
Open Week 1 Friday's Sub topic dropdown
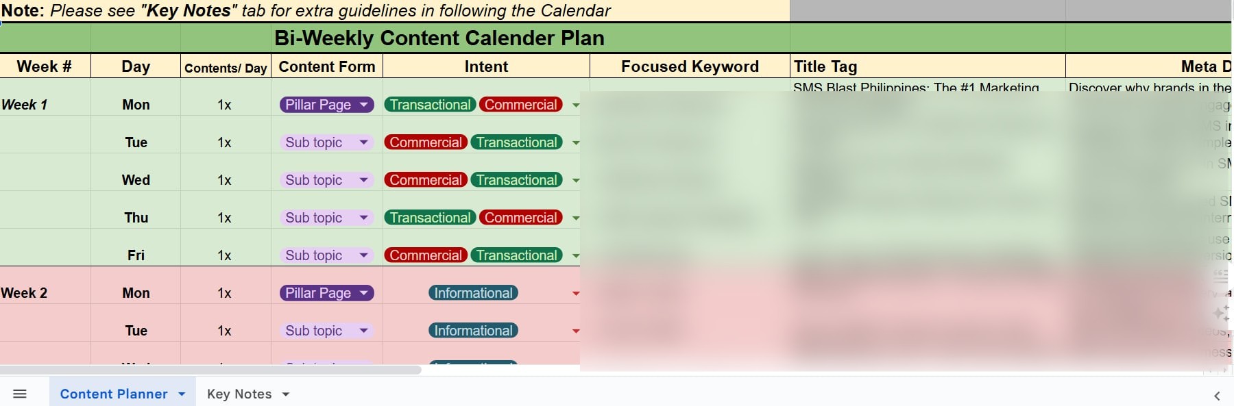pyautogui.click(x=364, y=255)
